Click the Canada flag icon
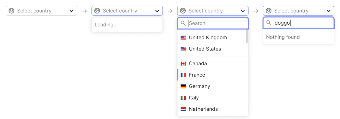340x119 pixels. coord(183,64)
